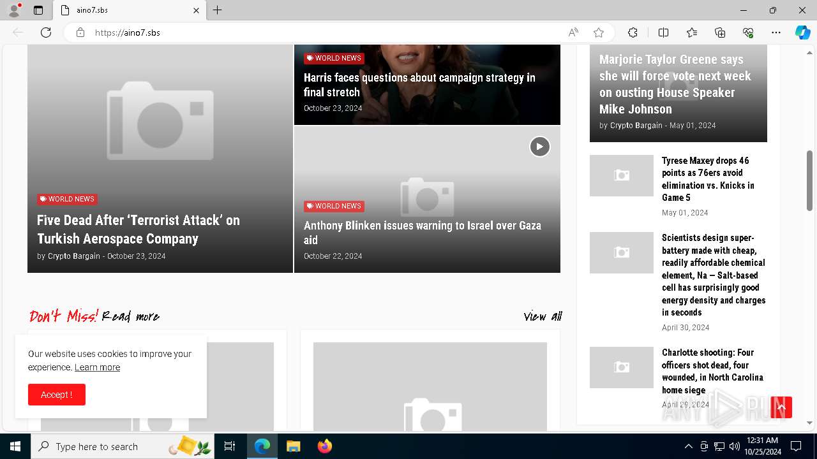The height and width of the screenshot is (459, 817).
Task: Open the Extensions icon
Action: tap(633, 33)
